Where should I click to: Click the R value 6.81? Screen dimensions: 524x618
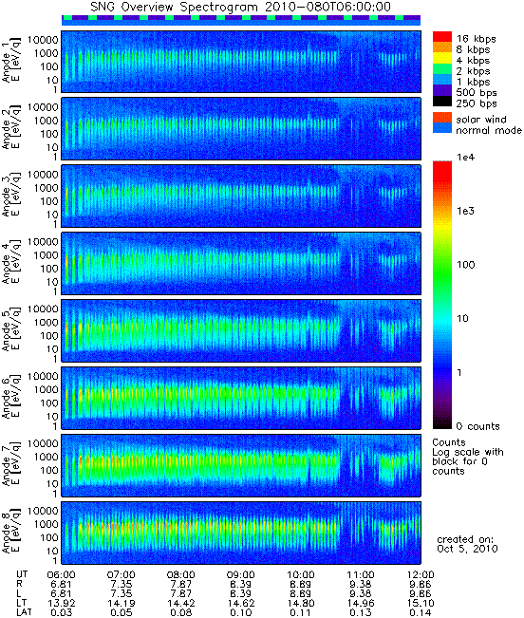(x=61, y=584)
